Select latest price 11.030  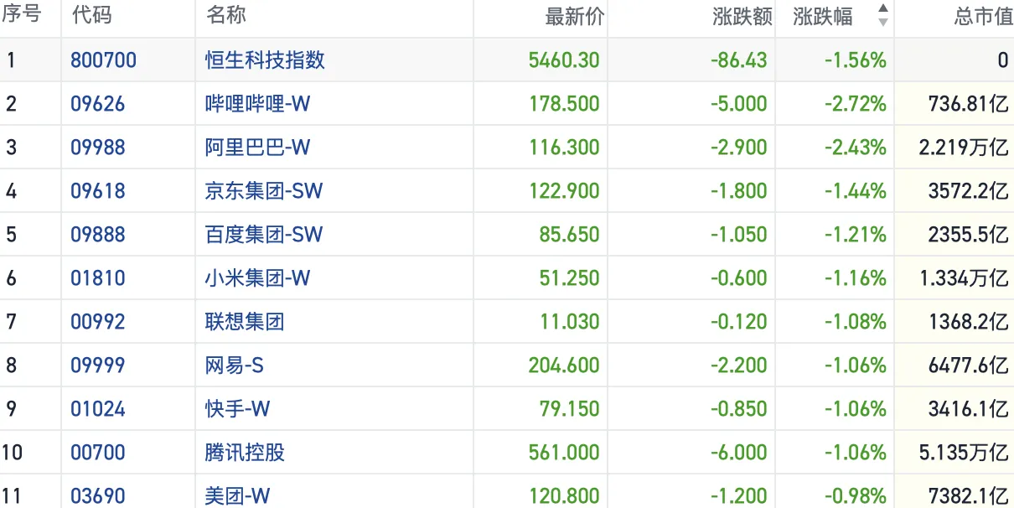(x=570, y=322)
